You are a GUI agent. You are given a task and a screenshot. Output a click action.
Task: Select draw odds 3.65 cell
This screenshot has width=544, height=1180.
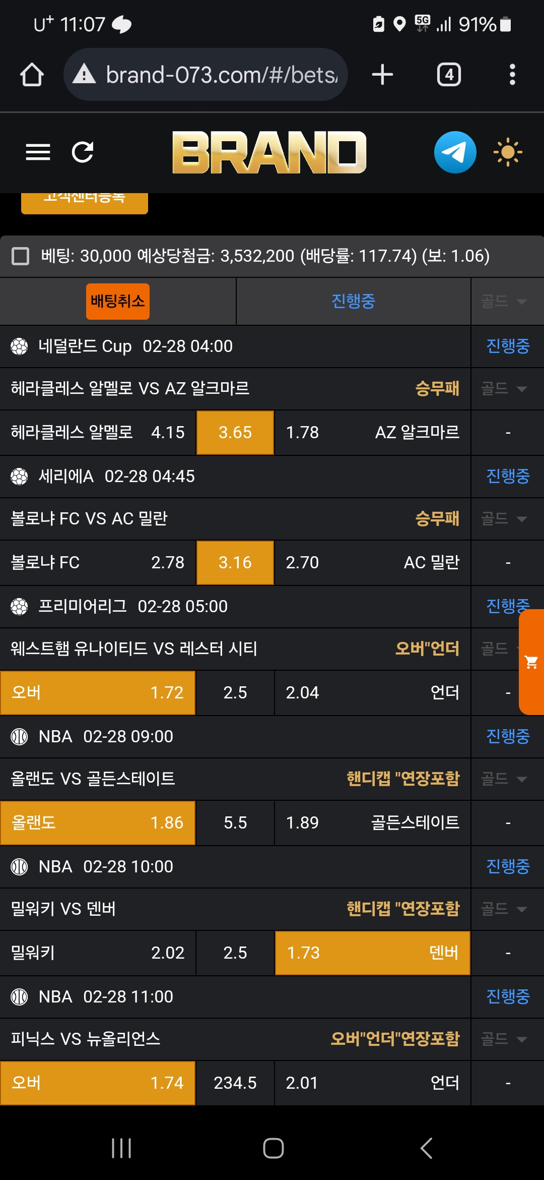tap(235, 433)
